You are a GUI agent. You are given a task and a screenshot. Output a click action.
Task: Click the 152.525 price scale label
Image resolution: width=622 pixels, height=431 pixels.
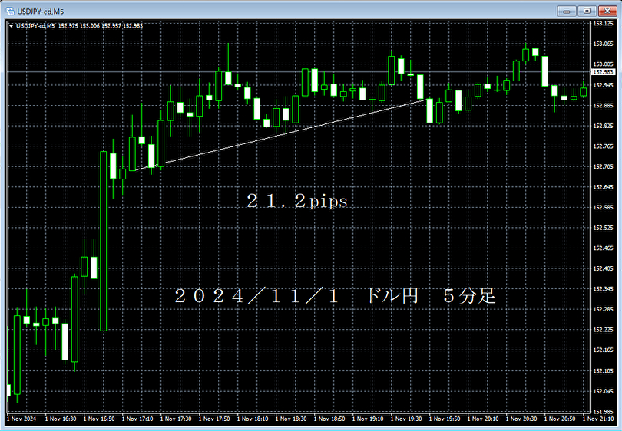[603, 228]
